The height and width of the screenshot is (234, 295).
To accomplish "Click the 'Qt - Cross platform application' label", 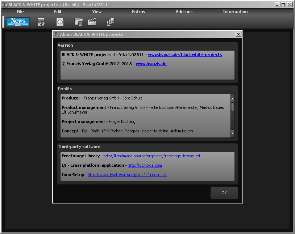I will coord(93,165).
